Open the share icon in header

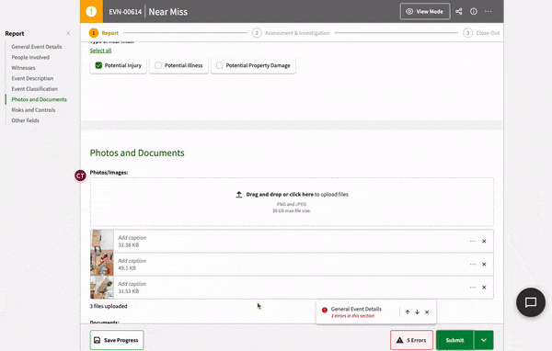point(459,12)
